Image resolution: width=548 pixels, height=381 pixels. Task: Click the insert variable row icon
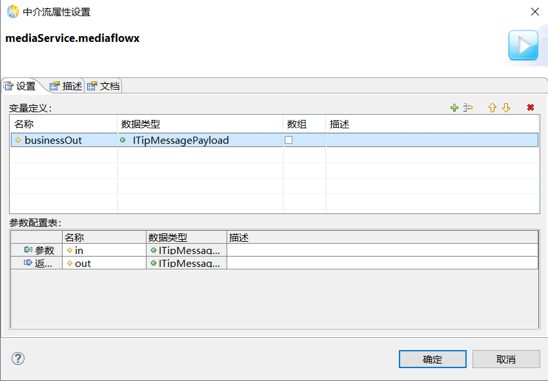coord(469,108)
